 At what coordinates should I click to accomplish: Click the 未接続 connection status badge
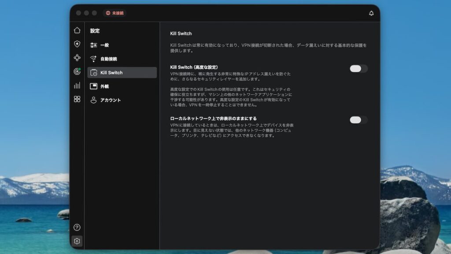coord(115,13)
